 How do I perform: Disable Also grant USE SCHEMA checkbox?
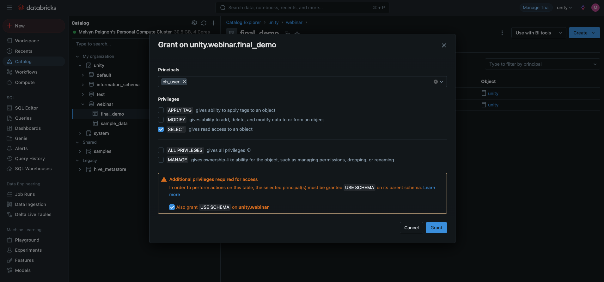(172, 207)
